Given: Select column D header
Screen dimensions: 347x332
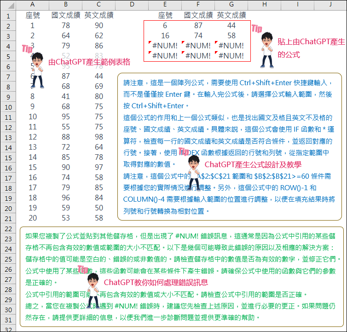Looking at the screenshot, I should coord(132,5).
